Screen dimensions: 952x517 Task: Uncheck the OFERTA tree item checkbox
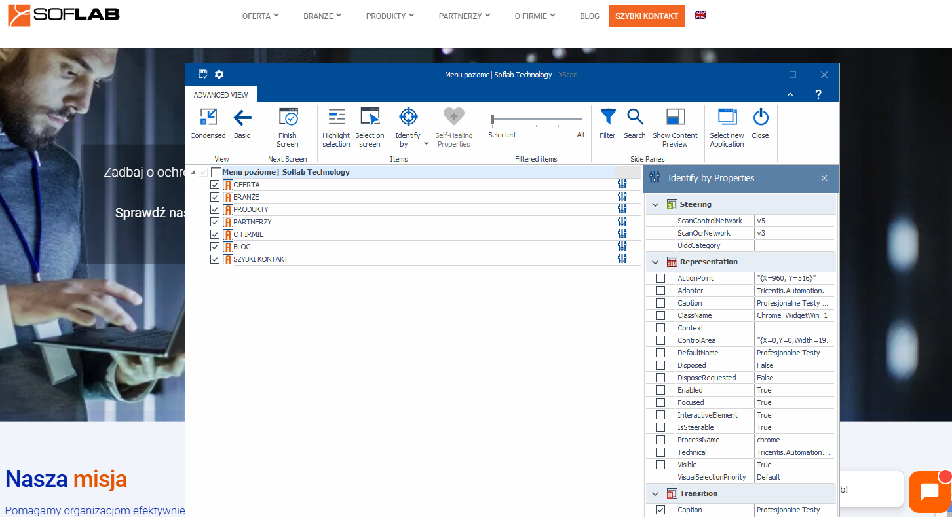coord(215,185)
